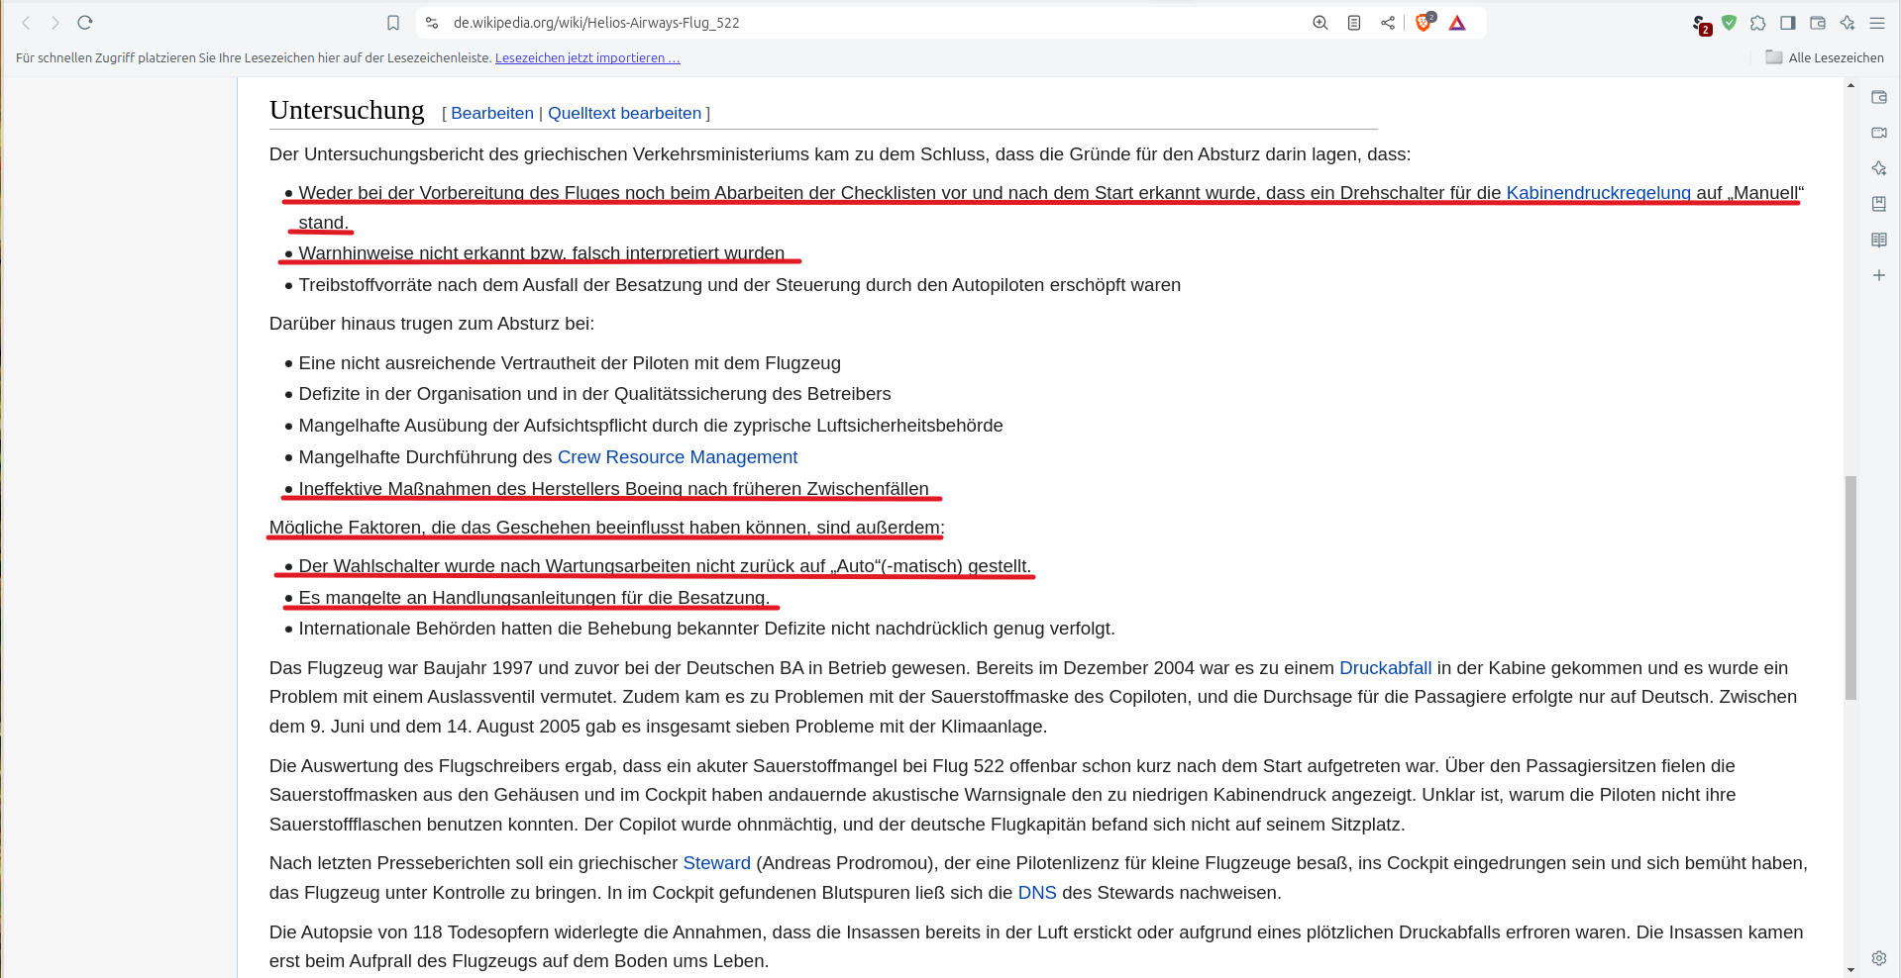Open Brave Rewards triangle icon
This screenshot has height=978, width=1901.
point(1457,23)
